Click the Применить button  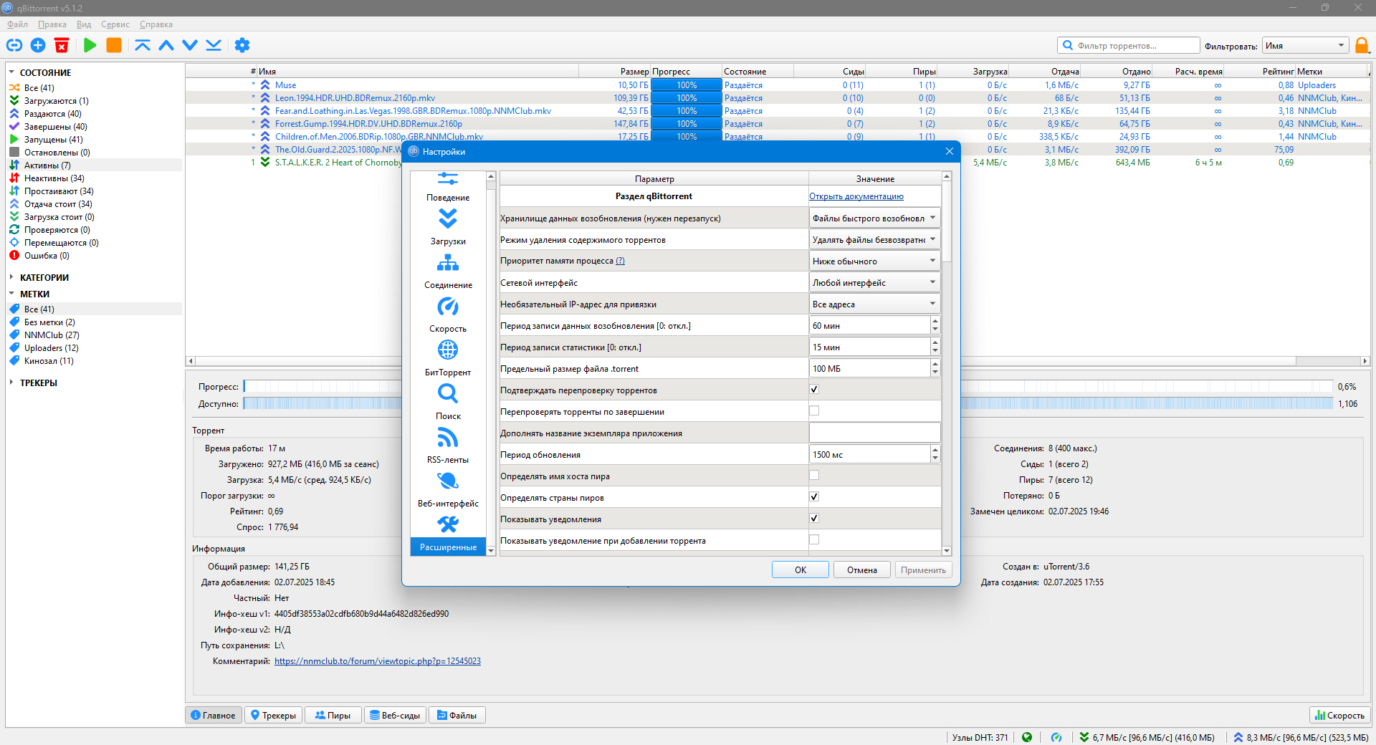click(x=923, y=570)
